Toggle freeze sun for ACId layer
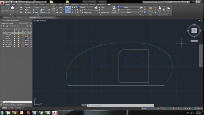 click(18, 37)
